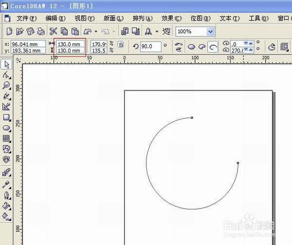Create a new document
Image resolution: width=292 pixels, height=245 pixels.
click(9, 31)
